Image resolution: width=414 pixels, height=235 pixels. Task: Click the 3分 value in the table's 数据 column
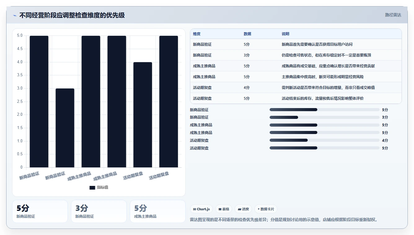tap(247, 55)
